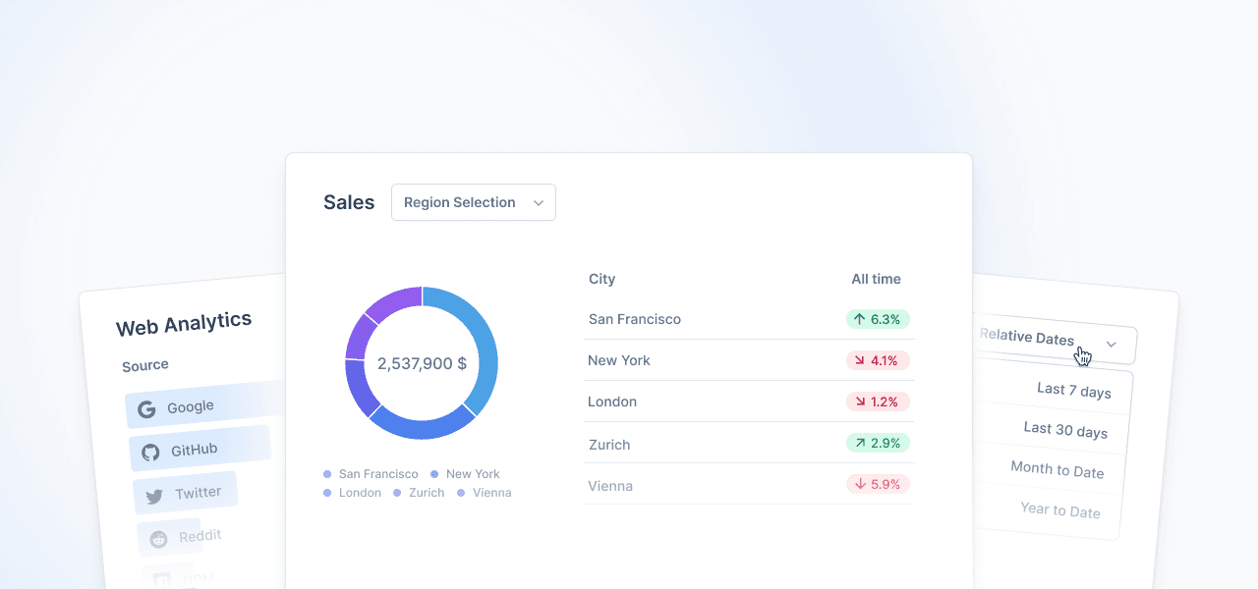This screenshot has height=589, width=1258.
Task: Click the down-right arrow in the 4.1% badge
Action: click(859, 360)
